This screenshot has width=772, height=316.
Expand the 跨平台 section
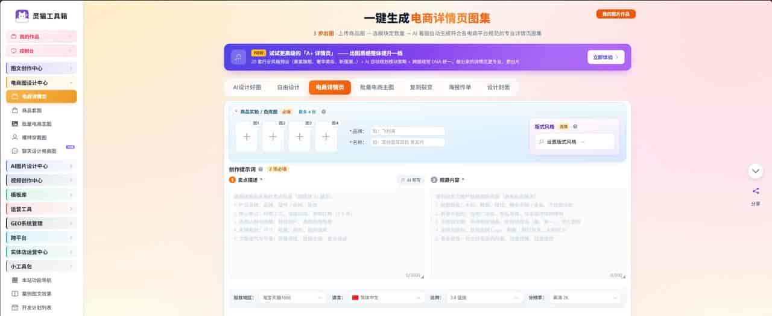click(42, 238)
